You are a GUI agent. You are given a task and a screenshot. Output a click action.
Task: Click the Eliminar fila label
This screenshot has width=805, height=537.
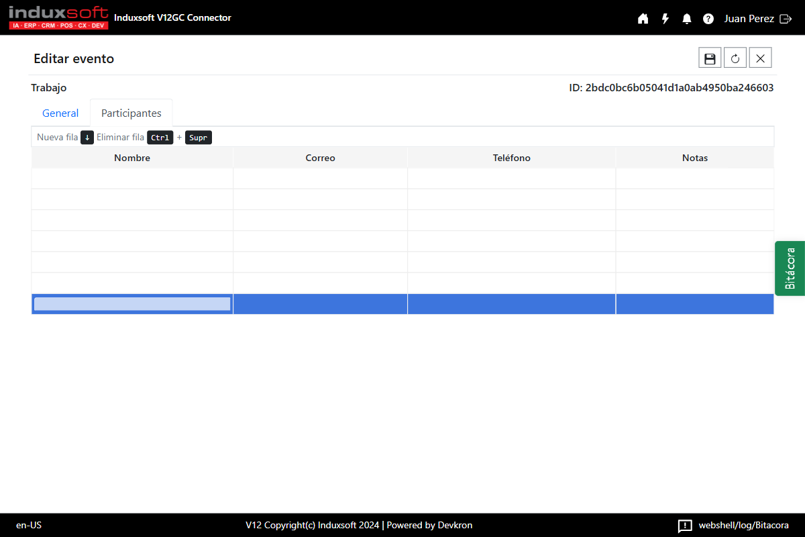point(120,137)
